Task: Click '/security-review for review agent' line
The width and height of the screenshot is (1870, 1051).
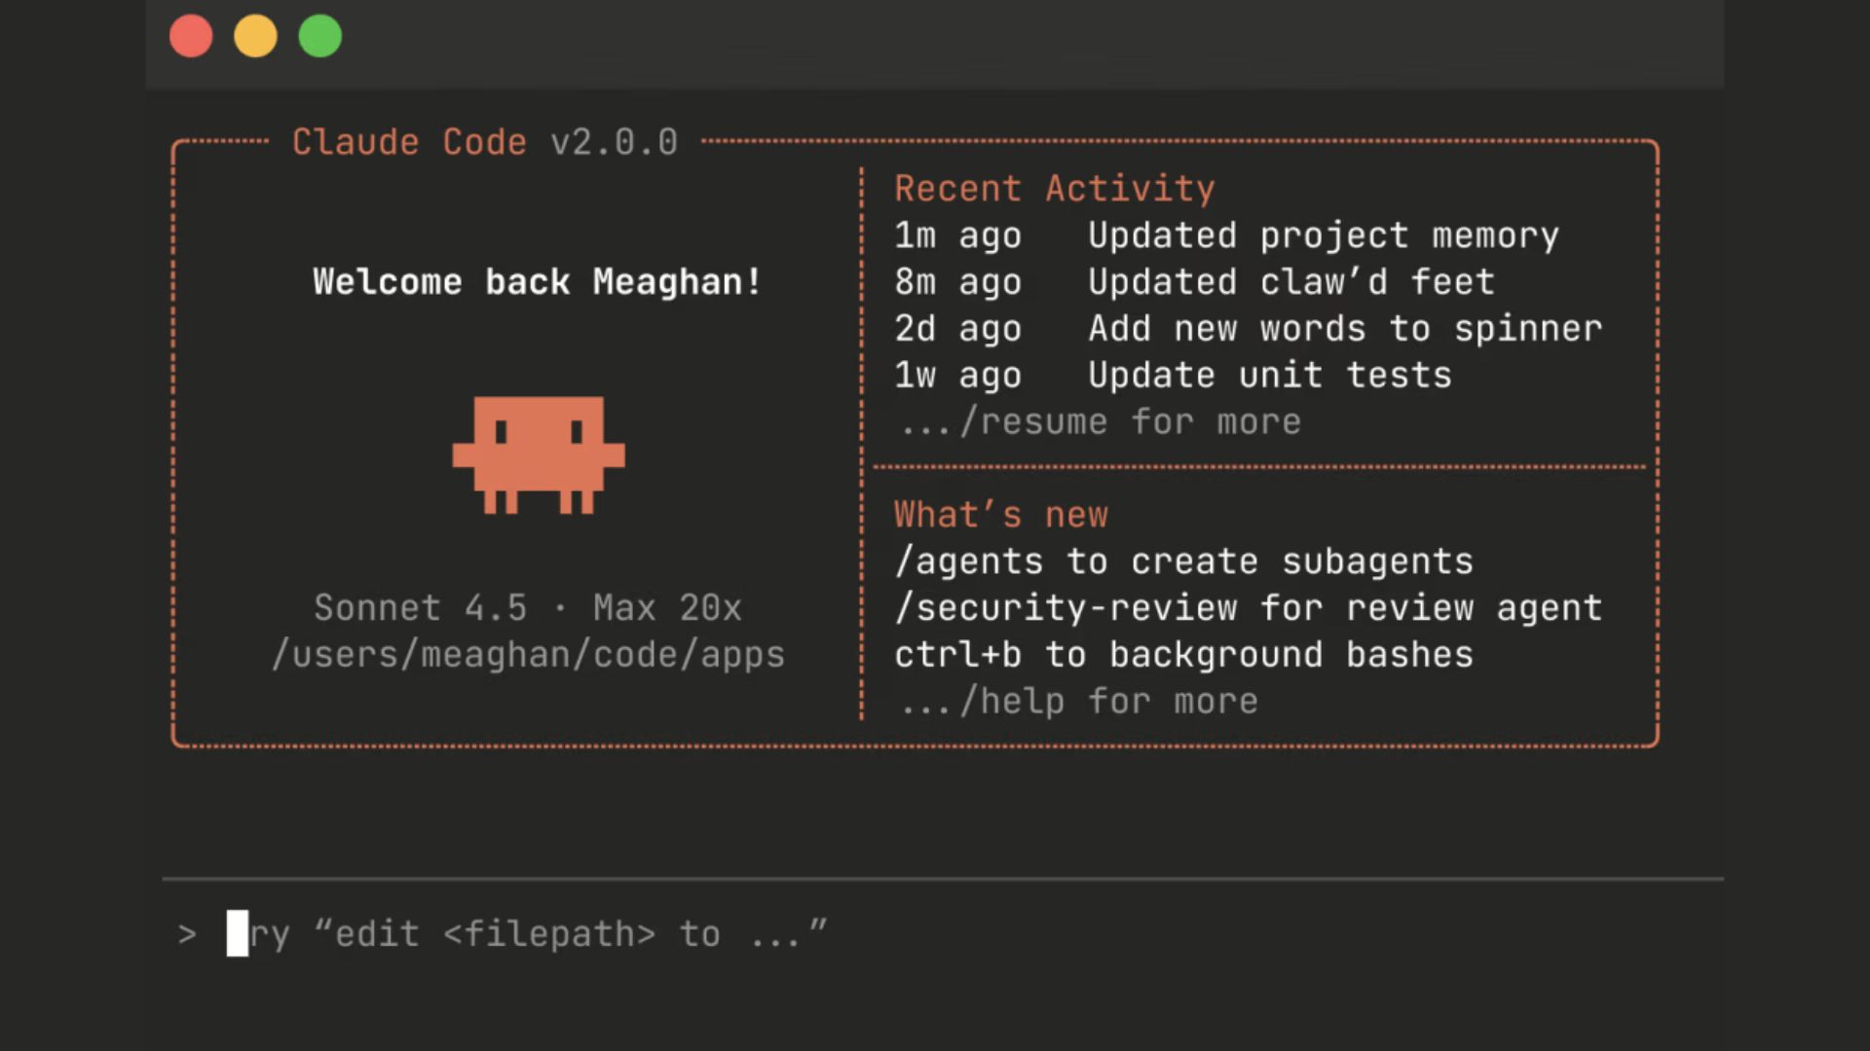Action: [x=1248, y=608]
